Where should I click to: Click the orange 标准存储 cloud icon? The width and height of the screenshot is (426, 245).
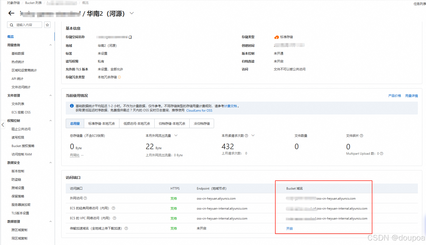tap(276, 37)
